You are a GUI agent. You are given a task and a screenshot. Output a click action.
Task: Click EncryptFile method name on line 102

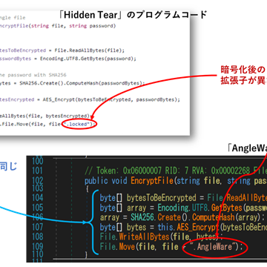[152, 181]
